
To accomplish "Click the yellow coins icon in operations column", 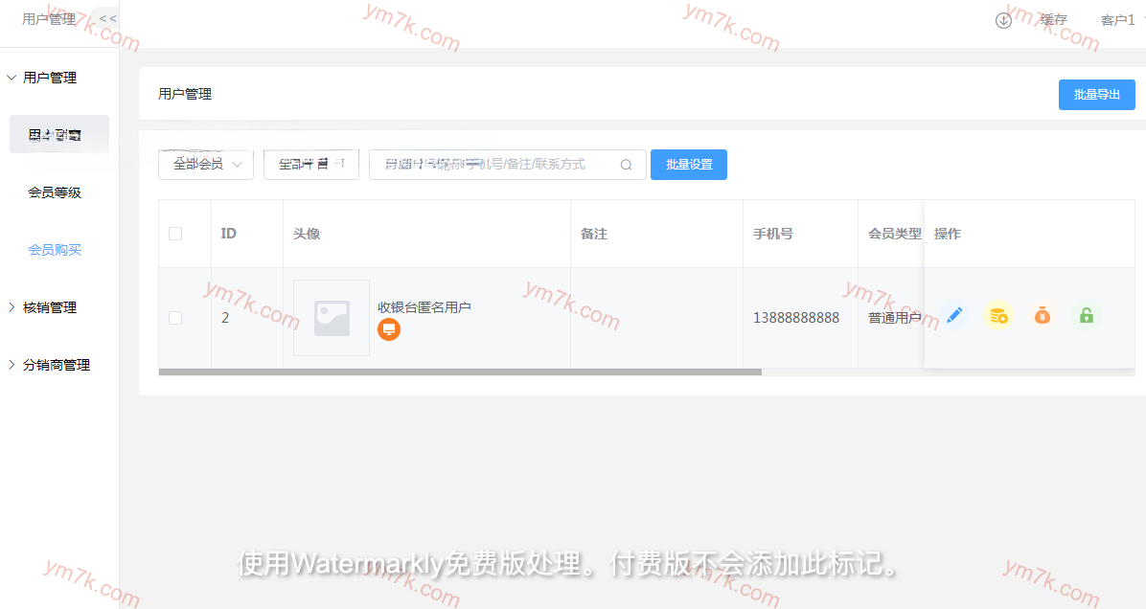I will click(998, 315).
